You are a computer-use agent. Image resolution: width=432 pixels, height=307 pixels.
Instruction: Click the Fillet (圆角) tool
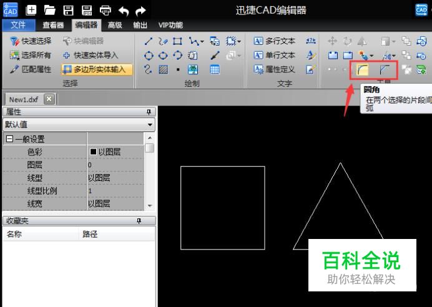[362, 70]
